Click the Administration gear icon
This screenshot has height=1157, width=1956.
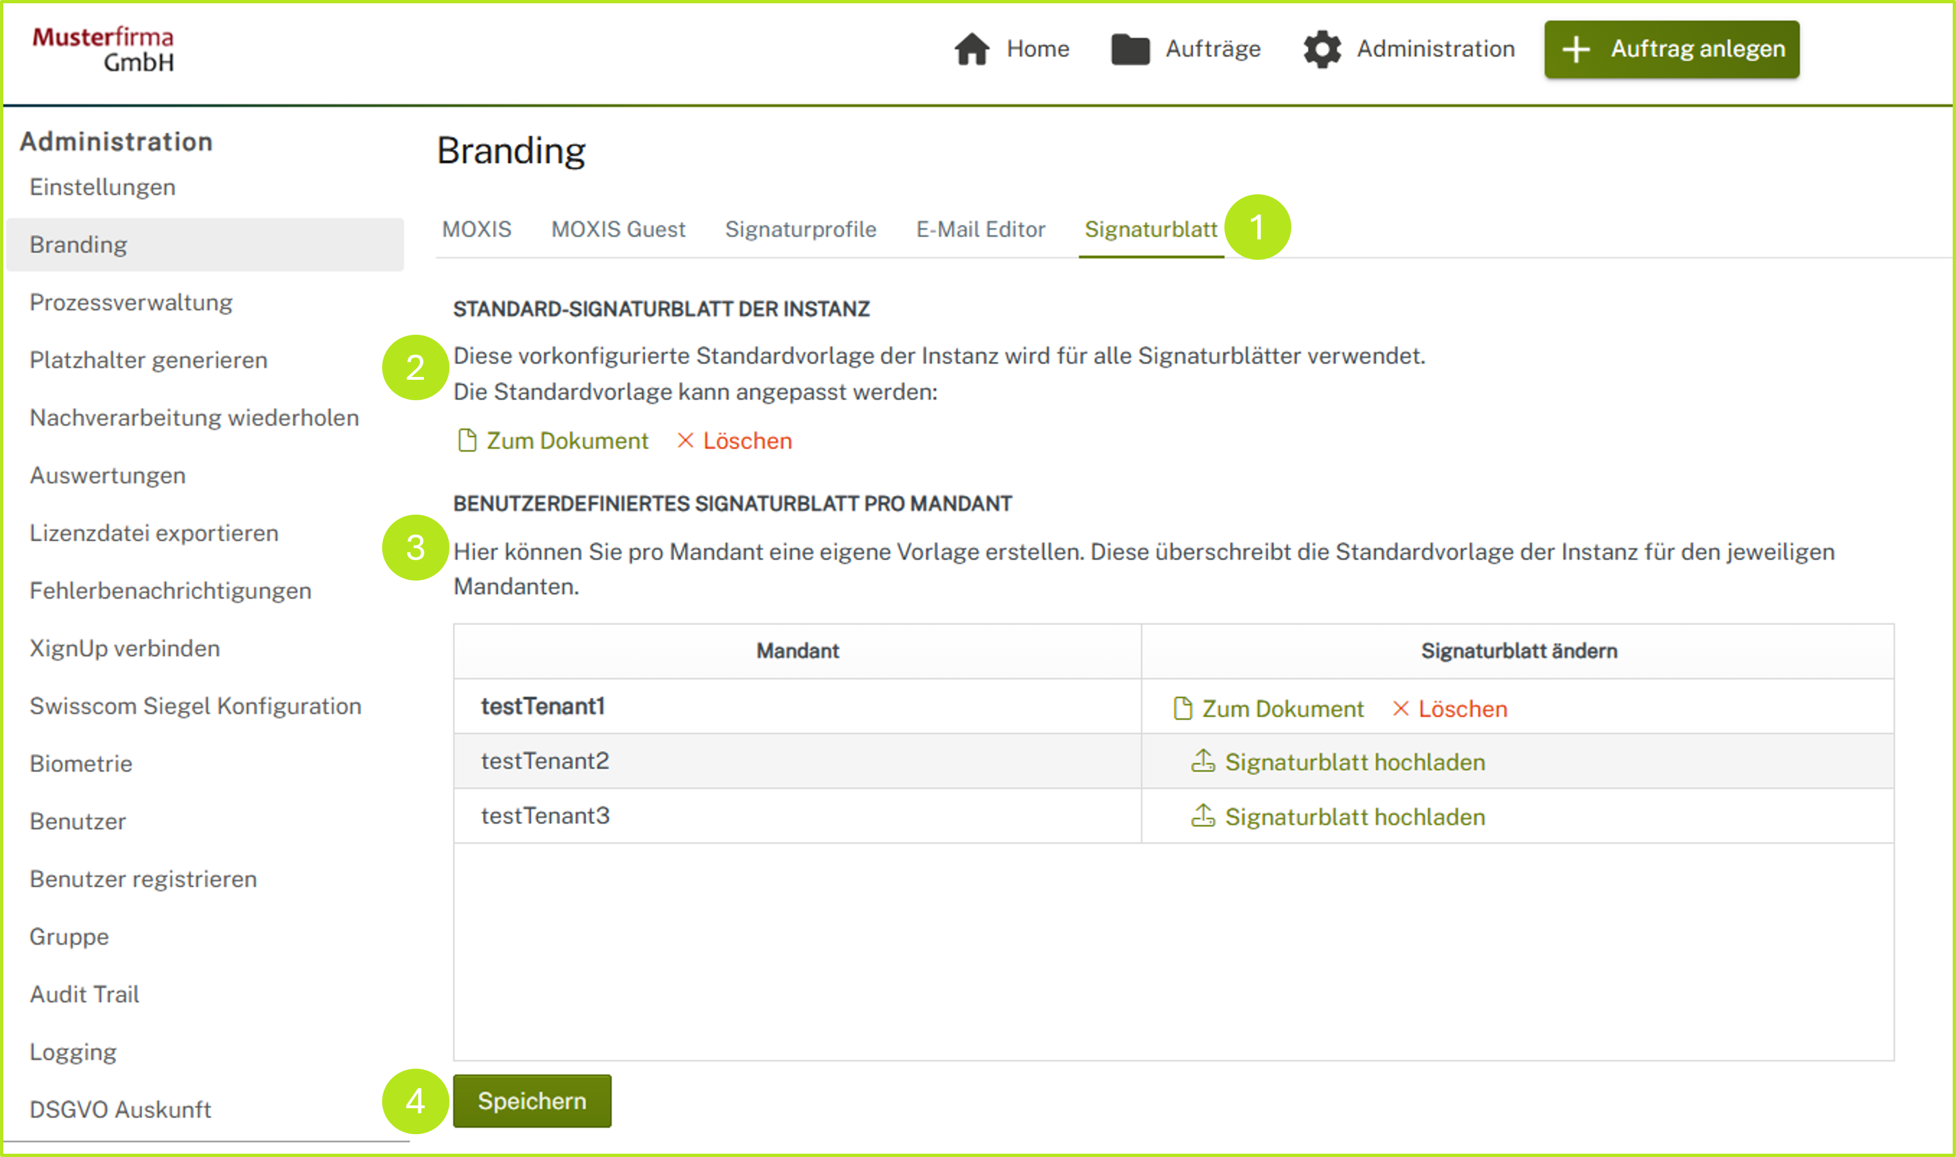(x=1322, y=49)
